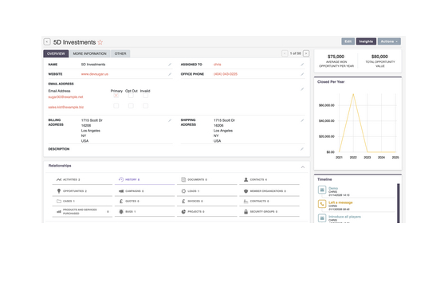Open the Activities relationship
Screen dimensions: 448x294
(x=82, y=179)
